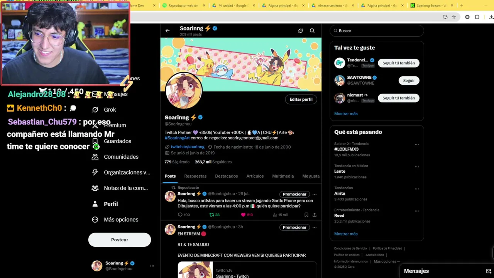494x278 pixels.
Task: Click the Buscar search field
Action: (377, 31)
